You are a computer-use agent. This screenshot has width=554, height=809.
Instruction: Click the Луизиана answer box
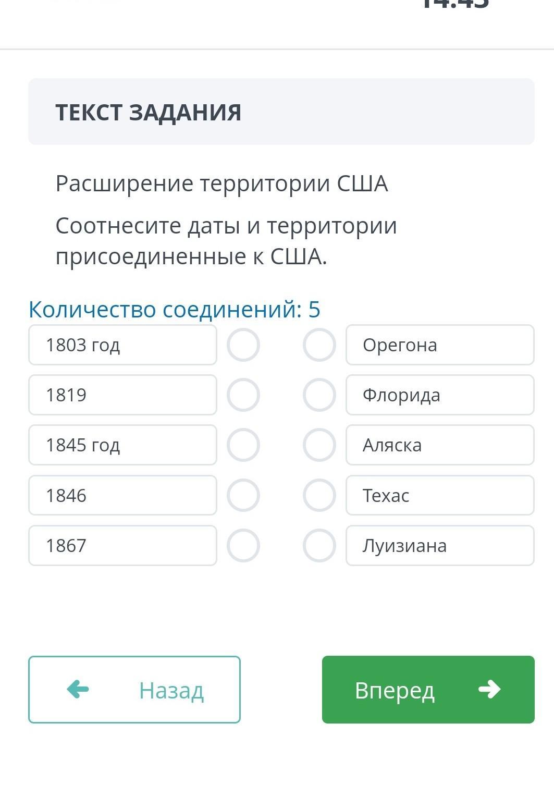click(440, 545)
